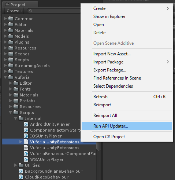The image size is (175, 180).
Task: Click Refresh in the context menu
Action: (127, 97)
